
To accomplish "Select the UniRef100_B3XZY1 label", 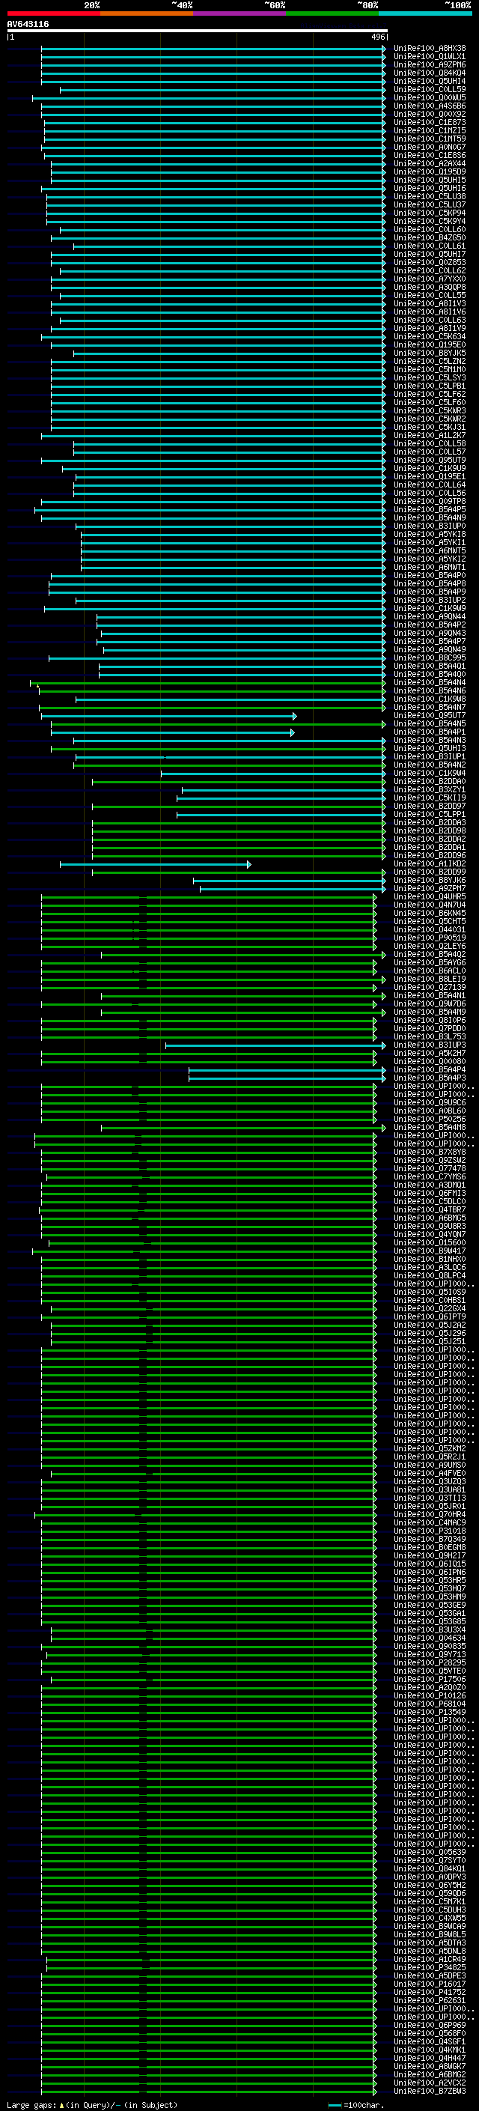I will (429, 790).
